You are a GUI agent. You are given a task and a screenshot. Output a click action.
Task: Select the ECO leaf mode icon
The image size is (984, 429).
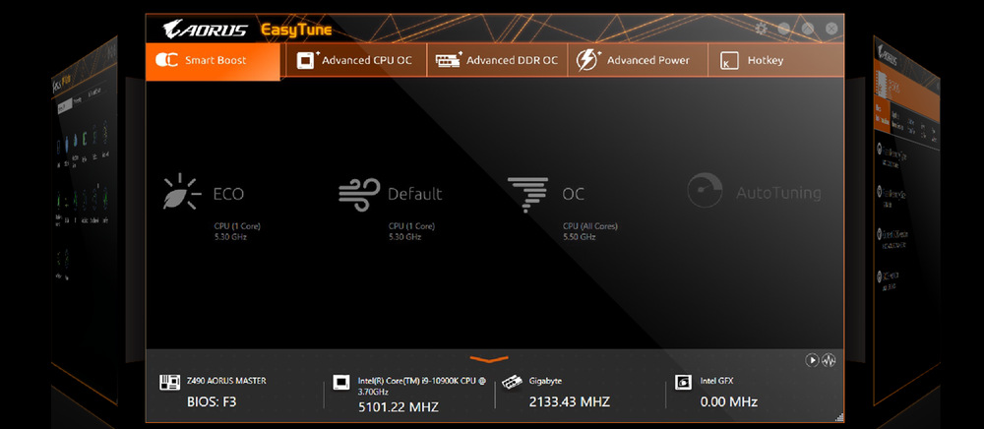(x=182, y=192)
